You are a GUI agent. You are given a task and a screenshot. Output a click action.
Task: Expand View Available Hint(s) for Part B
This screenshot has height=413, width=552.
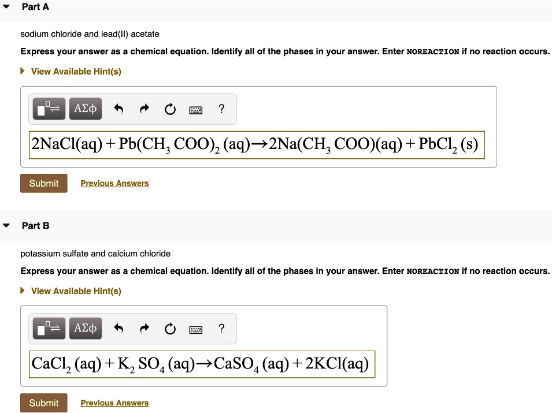(76, 291)
